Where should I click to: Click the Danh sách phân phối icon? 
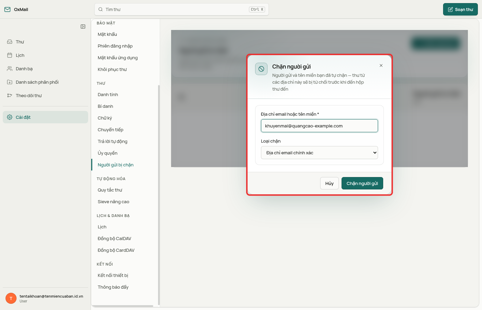click(x=10, y=82)
